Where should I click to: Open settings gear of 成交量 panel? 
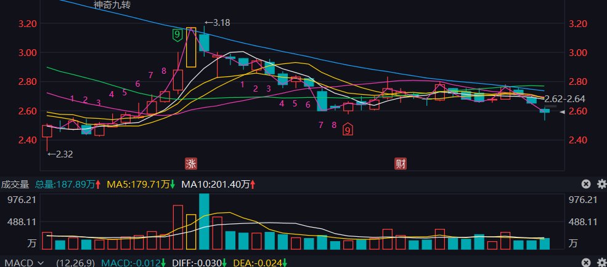click(x=601, y=184)
